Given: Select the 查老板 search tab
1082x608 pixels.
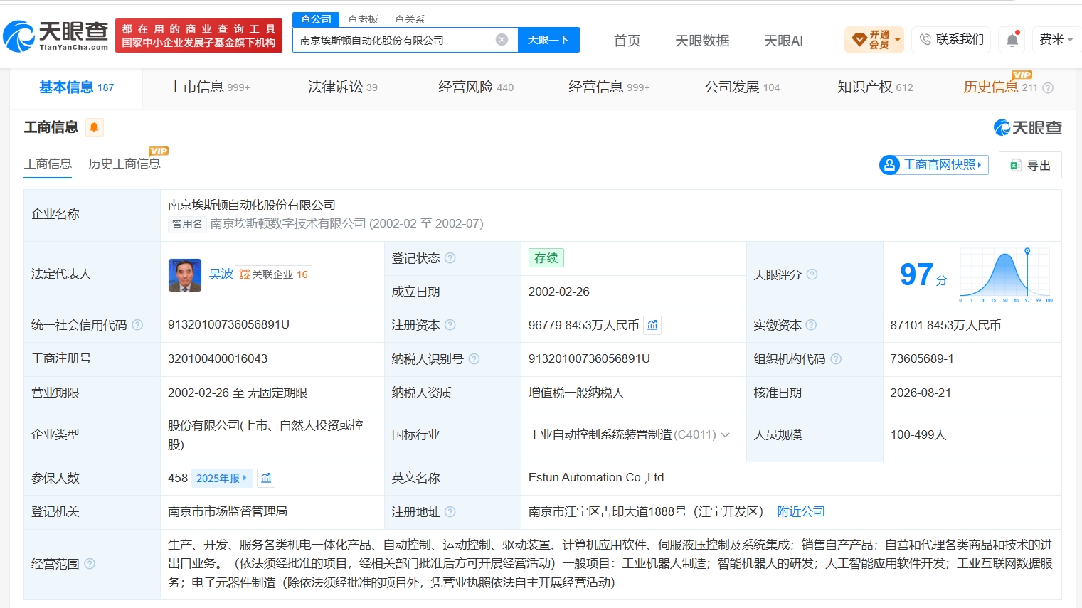Looking at the screenshot, I should (x=363, y=19).
